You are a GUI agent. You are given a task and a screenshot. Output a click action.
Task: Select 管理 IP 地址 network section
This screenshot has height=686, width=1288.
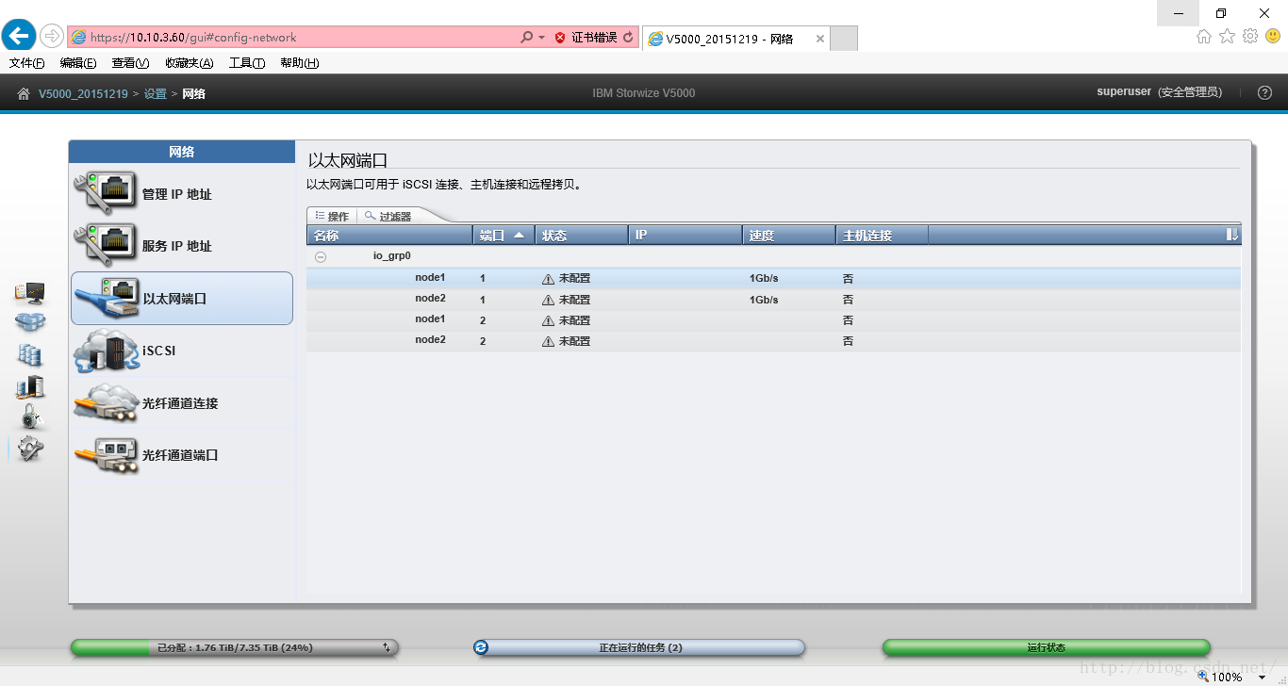point(182,194)
